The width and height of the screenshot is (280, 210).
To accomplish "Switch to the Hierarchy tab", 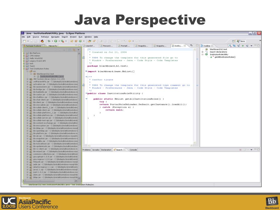I will [x=53, y=46].
